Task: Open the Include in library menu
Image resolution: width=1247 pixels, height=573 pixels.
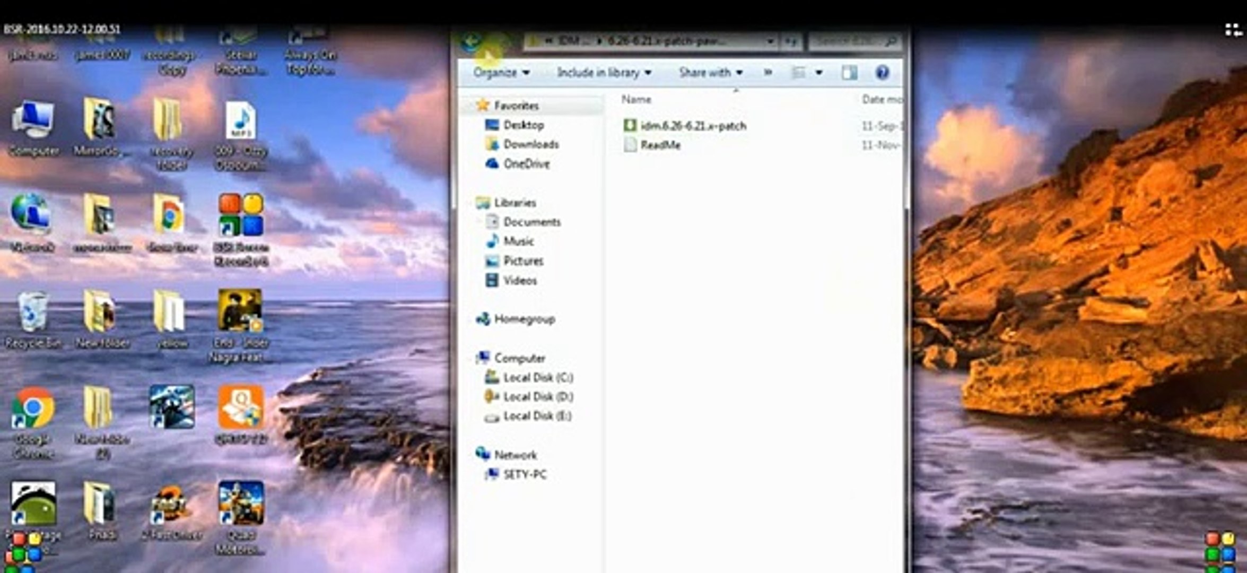Action: tap(604, 72)
